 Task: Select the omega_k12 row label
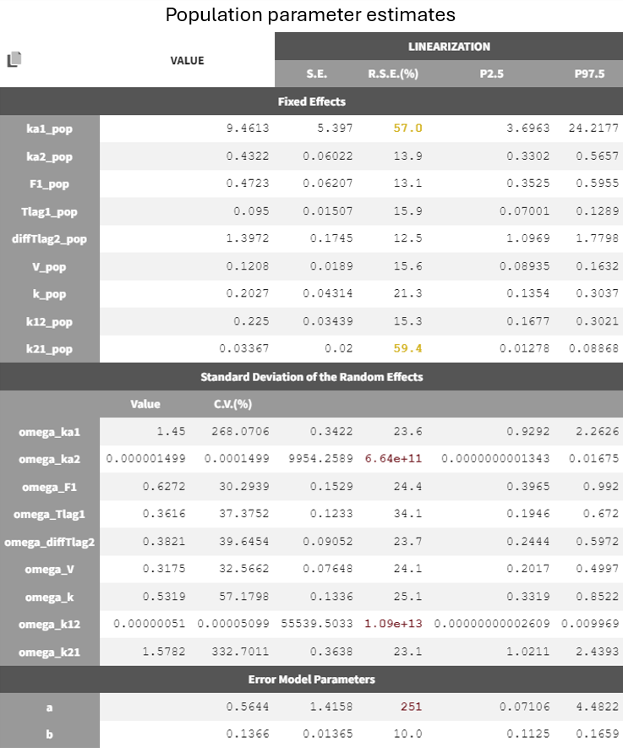tap(49, 625)
